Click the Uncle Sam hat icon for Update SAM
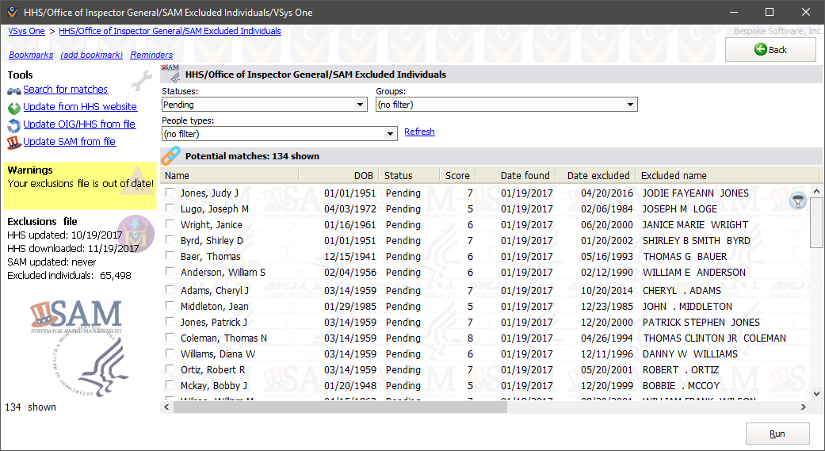 pos(14,143)
